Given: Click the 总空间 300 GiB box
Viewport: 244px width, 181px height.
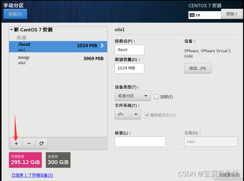Looking at the screenshot, I should coord(58,160).
